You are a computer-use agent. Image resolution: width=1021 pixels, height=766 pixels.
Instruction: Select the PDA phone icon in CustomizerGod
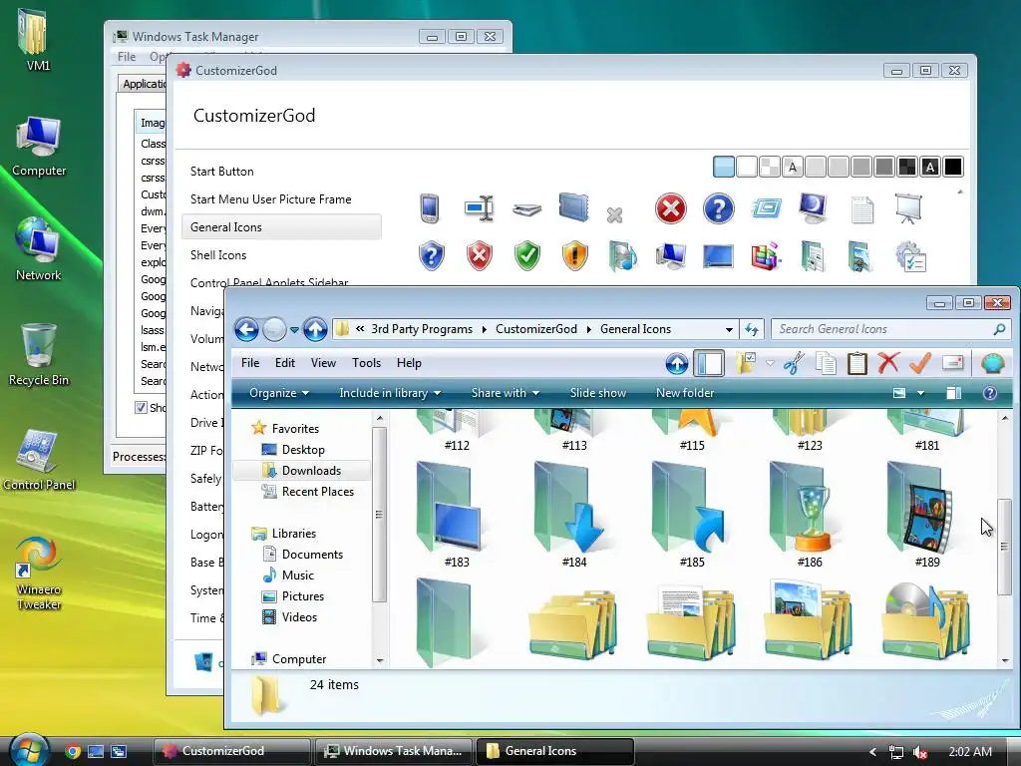tap(430, 208)
